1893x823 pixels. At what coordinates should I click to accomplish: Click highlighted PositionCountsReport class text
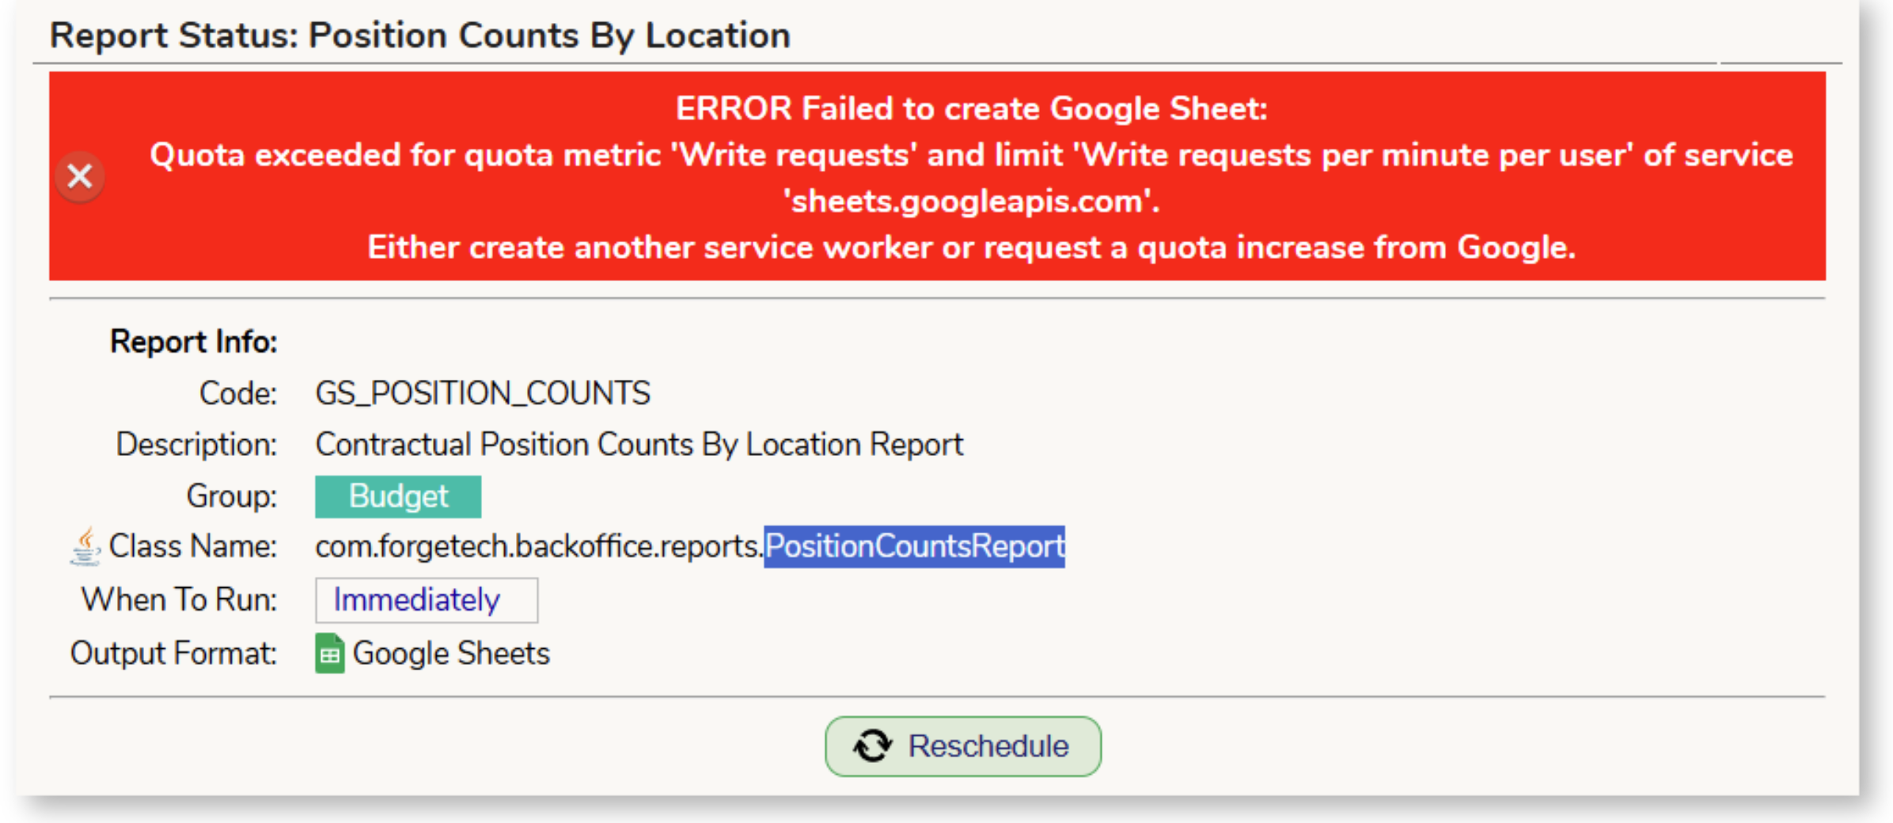coord(914,547)
